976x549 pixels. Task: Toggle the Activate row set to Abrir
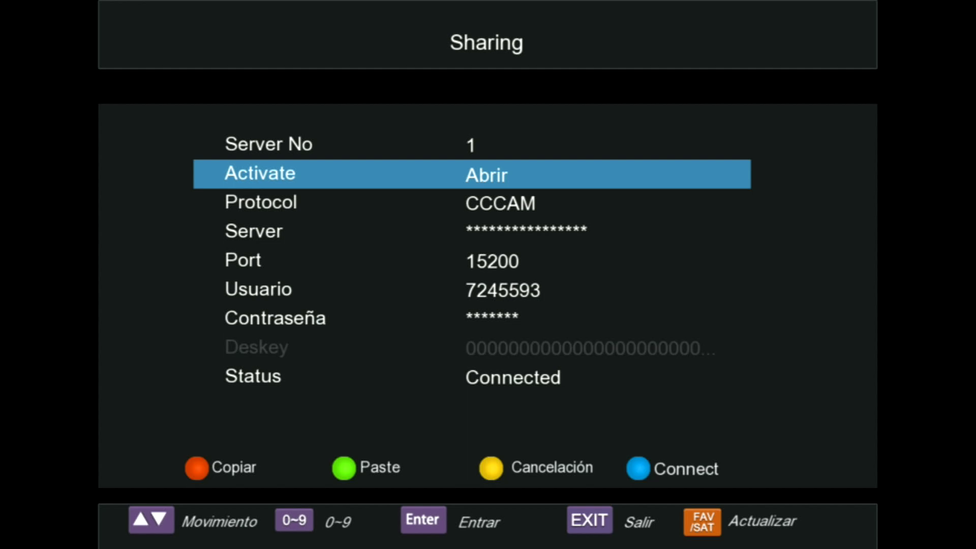coord(472,174)
